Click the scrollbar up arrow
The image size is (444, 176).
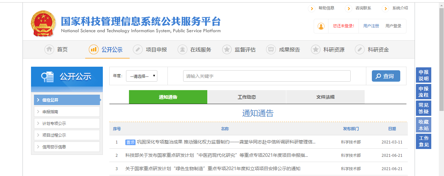(x=441, y=5)
